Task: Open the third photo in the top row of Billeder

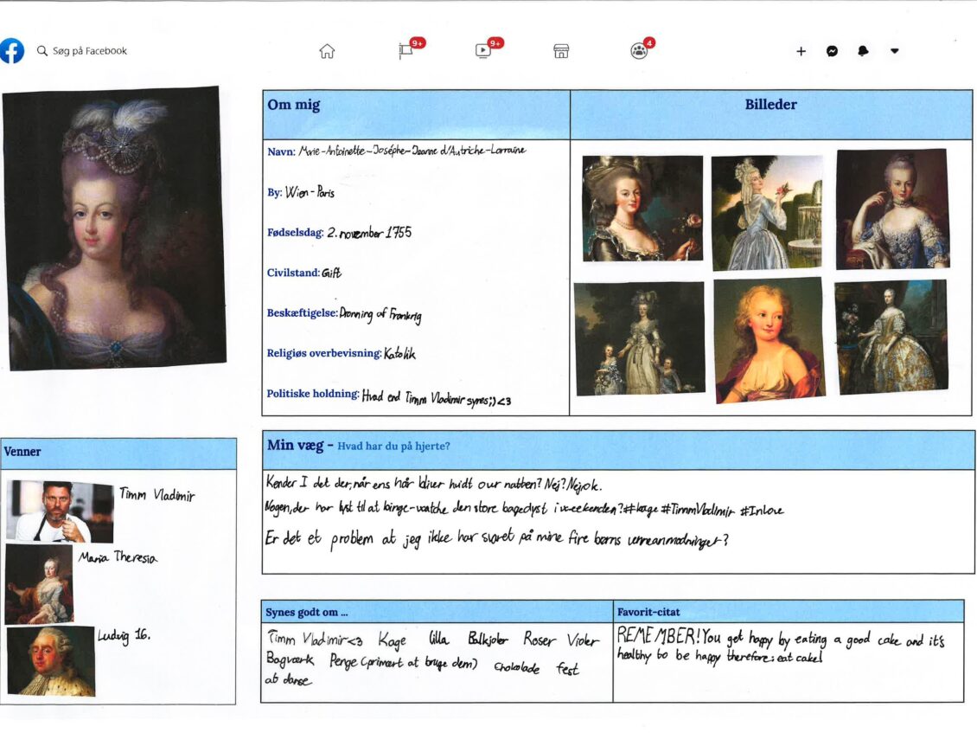Action: pos(892,209)
